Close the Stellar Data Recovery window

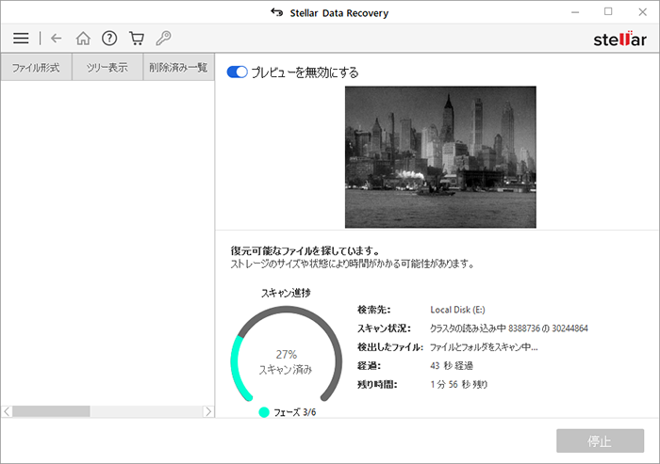(642, 12)
